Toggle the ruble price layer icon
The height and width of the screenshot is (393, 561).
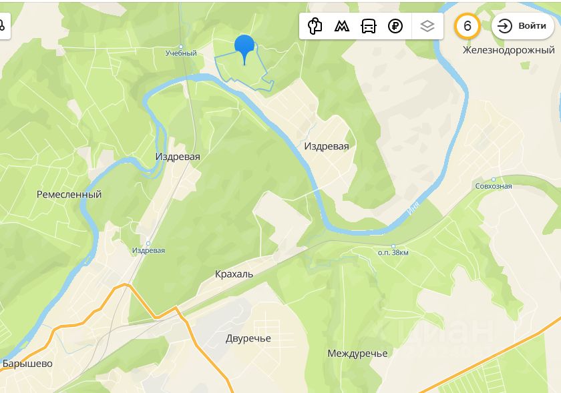[x=395, y=26]
